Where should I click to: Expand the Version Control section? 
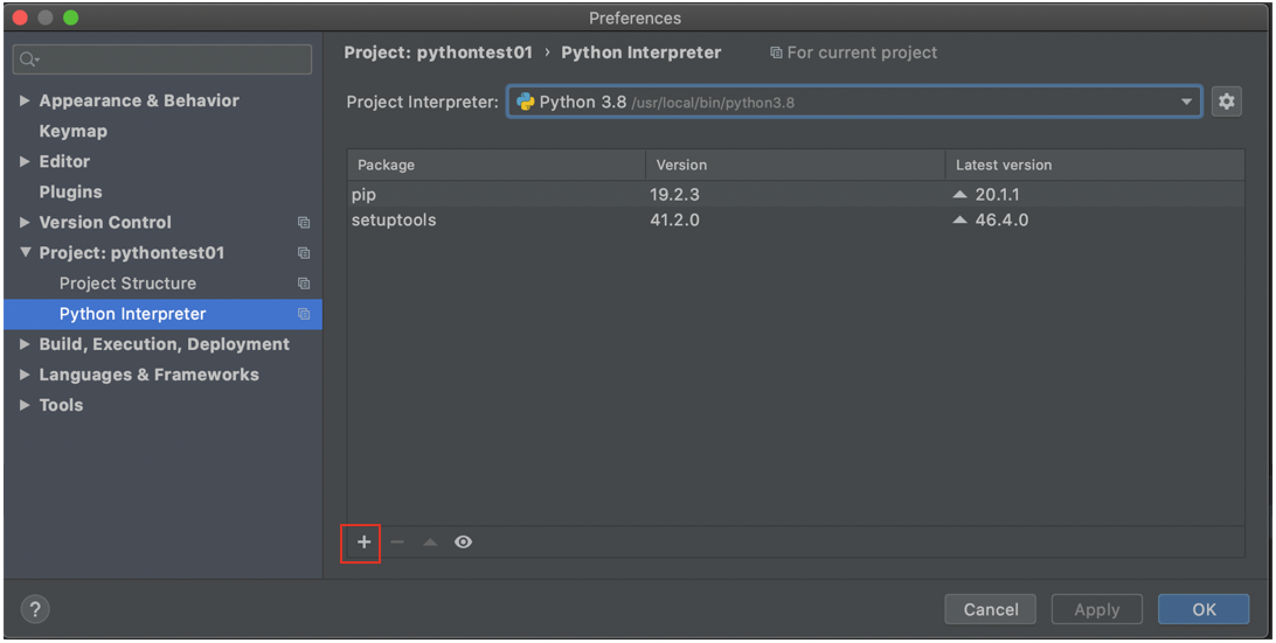(x=24, y=222)
